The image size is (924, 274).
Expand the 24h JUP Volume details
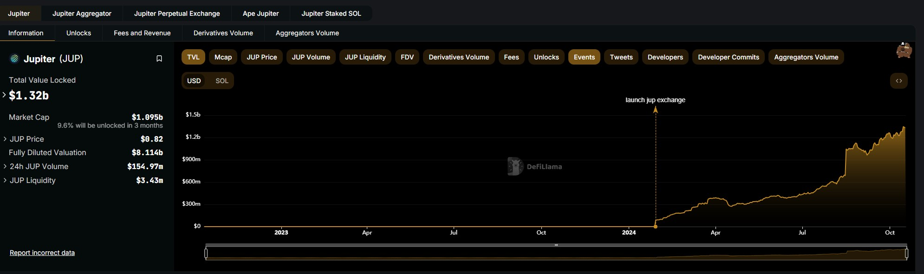click(x=5, y=166)
